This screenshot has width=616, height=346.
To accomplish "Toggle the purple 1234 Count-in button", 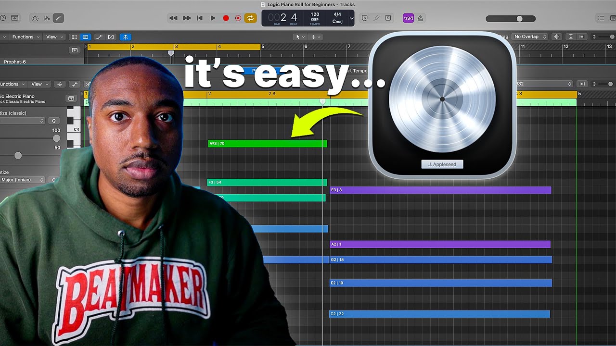I will click(408, 18).
